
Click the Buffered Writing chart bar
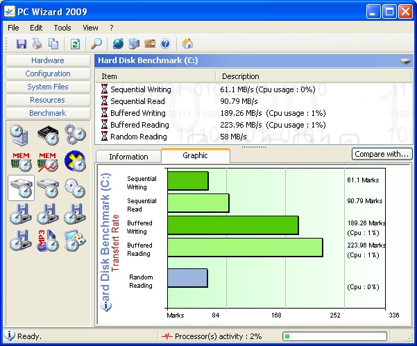click(x=233, y=225)
